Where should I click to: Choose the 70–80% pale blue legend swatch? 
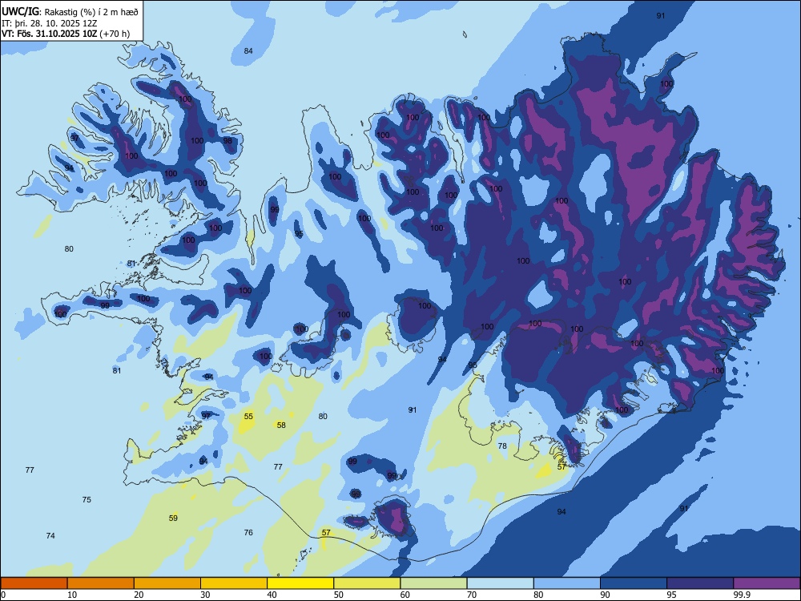[501, 583]
